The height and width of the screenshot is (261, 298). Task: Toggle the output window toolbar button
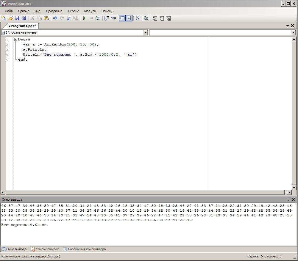(x=122, y=18)
